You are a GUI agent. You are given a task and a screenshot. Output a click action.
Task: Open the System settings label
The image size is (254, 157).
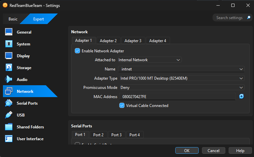(23, 44)
